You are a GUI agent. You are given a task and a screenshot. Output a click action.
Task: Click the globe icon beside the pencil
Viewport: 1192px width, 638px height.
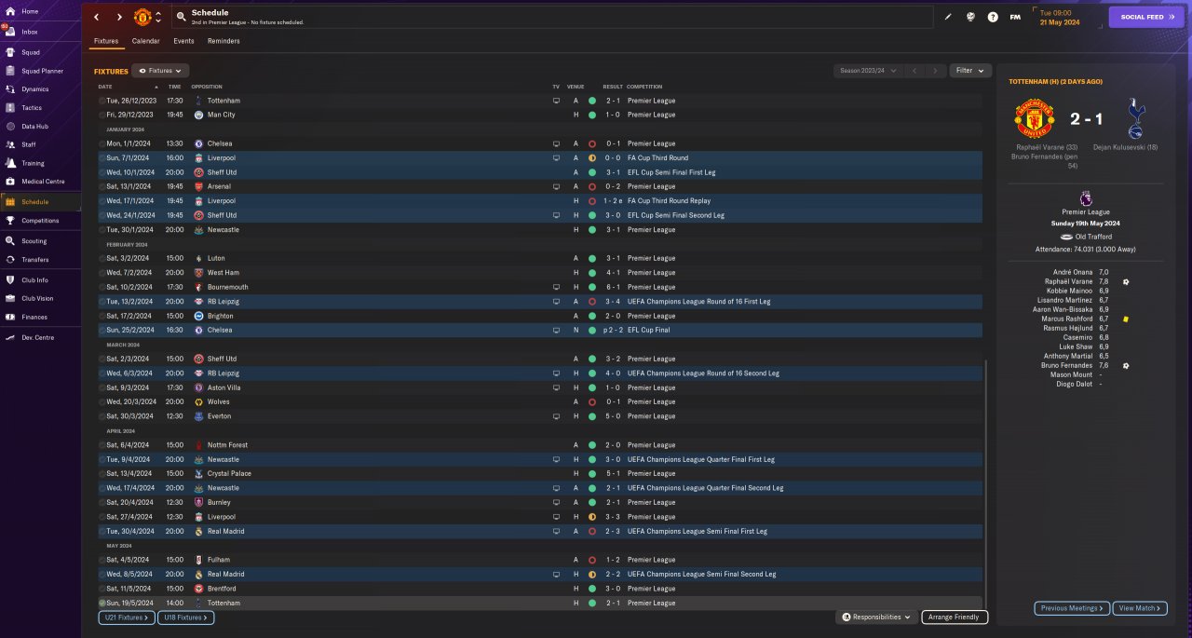pyautogui.click(x=970, y=17)
